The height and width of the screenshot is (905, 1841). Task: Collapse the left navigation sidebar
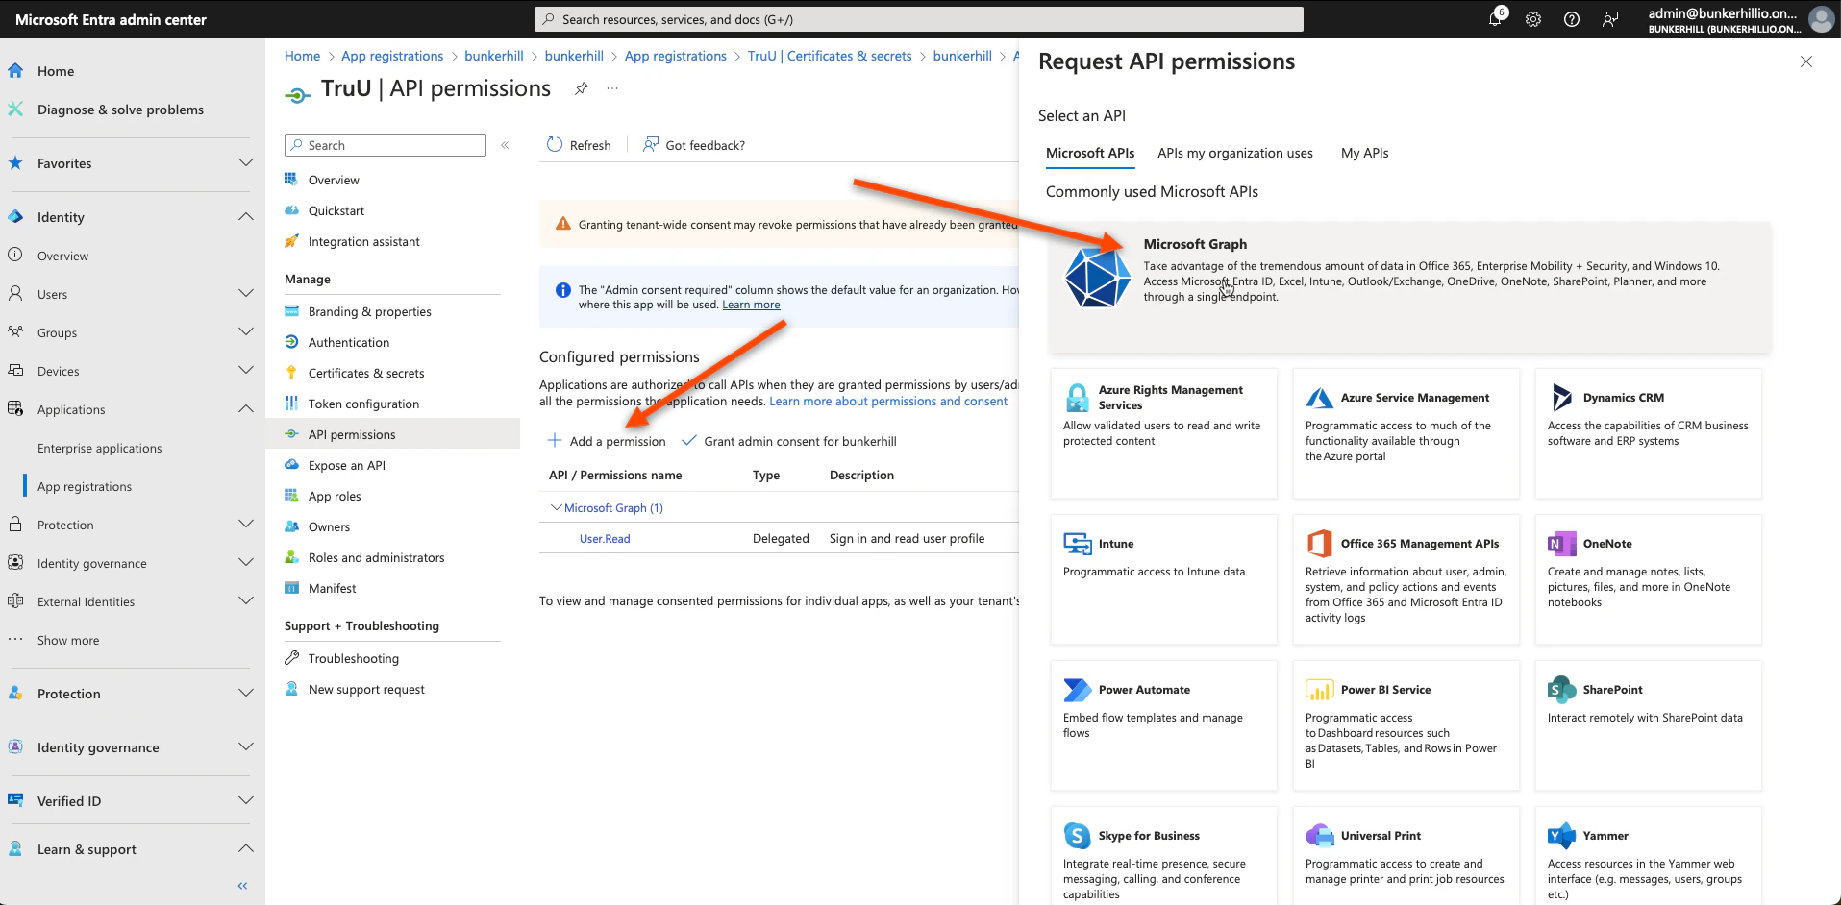coord(242,886)
